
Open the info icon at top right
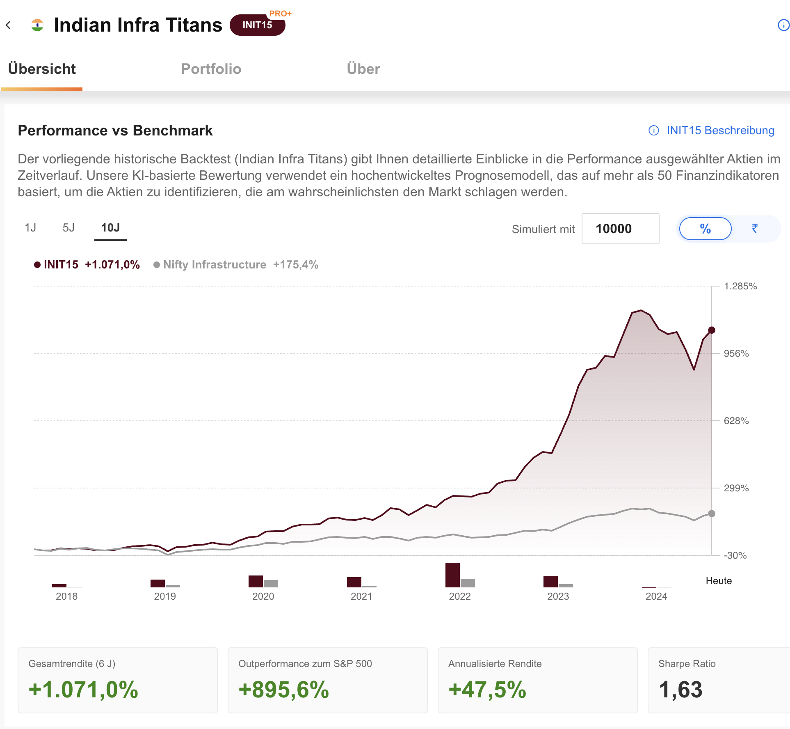point(783,25)
